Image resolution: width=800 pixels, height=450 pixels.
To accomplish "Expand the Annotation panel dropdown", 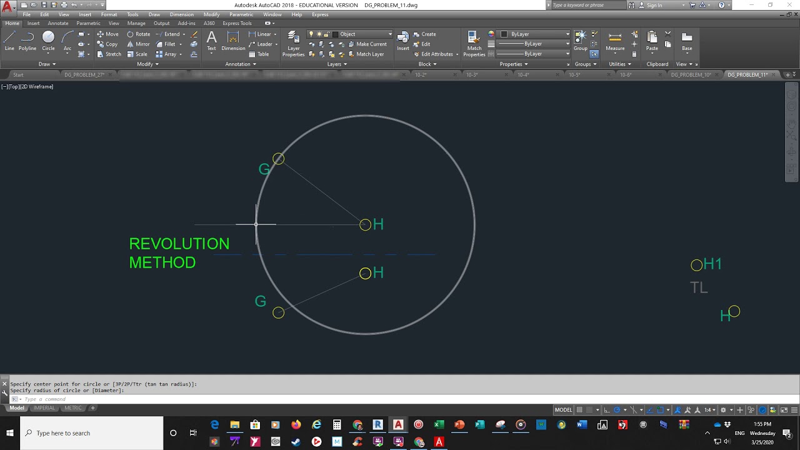I will pos(241,64).
